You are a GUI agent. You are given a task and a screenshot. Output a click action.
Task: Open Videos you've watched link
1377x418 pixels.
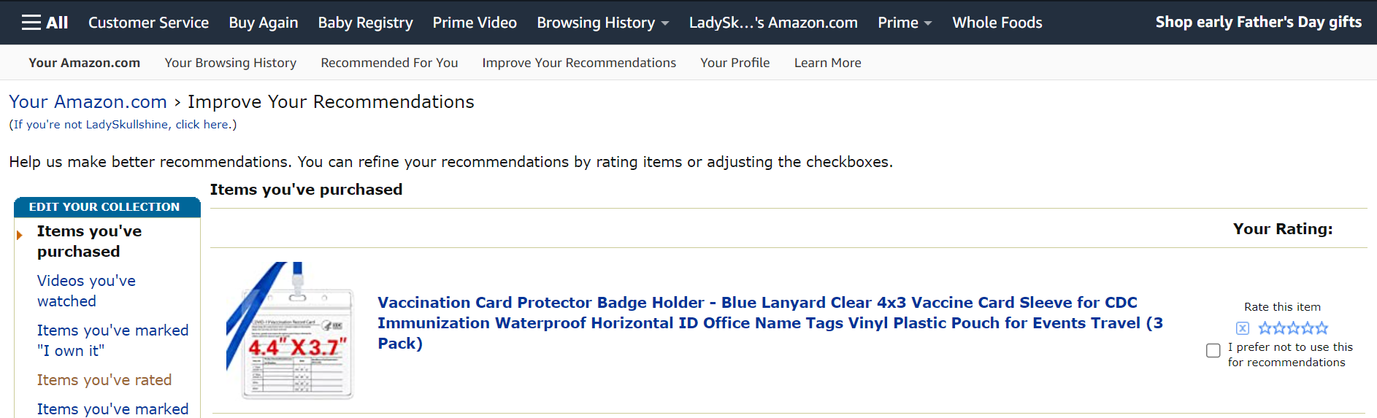(86, 290)
